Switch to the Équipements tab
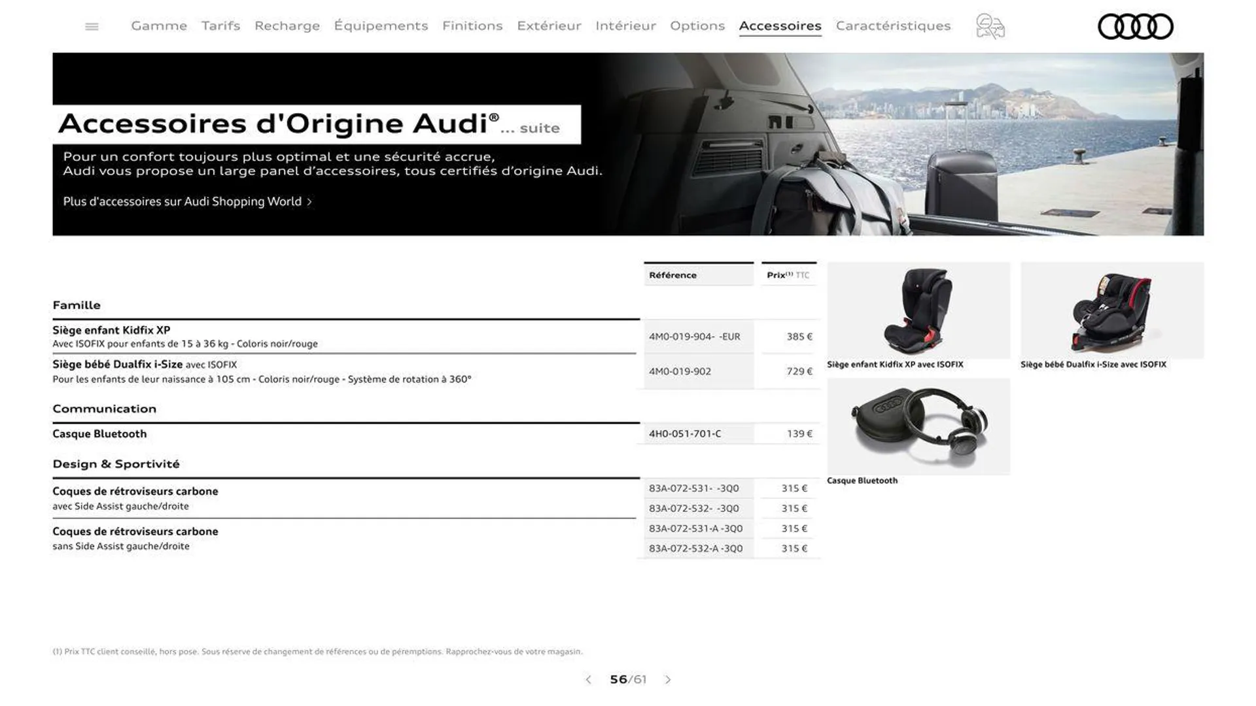The height and width of the screenshot is (706, 1256). pyautogui.click(x=381, y=26)
